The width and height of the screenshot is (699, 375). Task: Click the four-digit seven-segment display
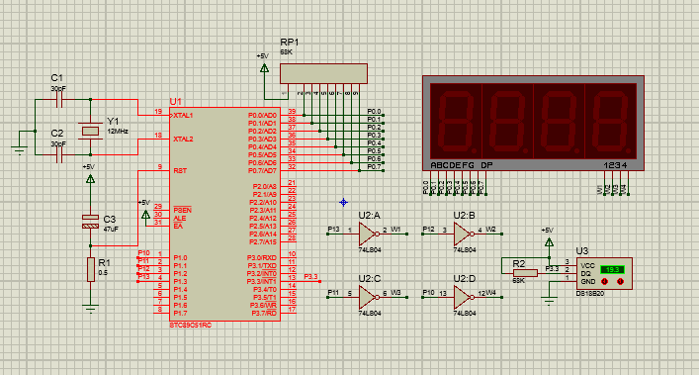pyautogui.click(x=533, y=123)
